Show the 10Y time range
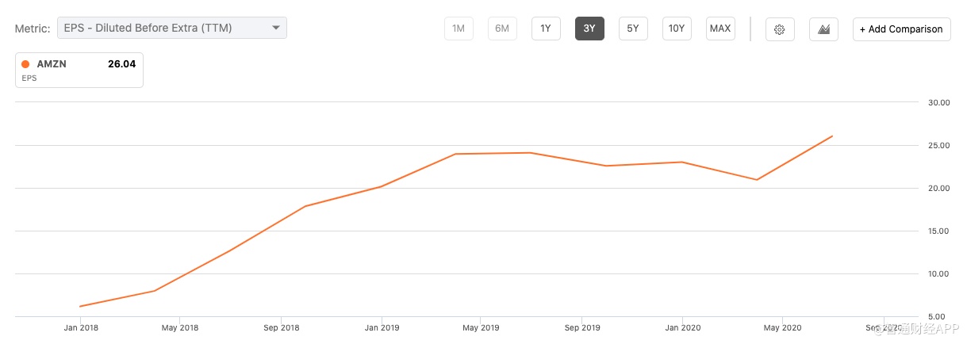Image resolution: width=967 pixels, height=344 pixels. pos(677,29)
